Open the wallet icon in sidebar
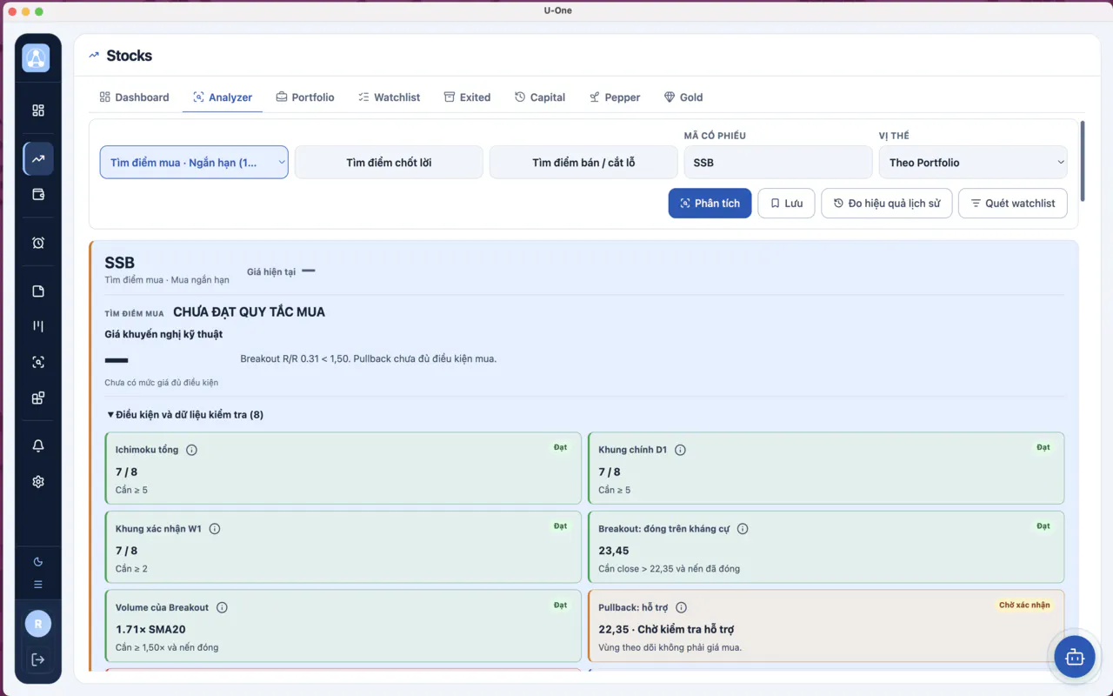Viewport: 1113px width, 696px height. (x=38, y=195)
